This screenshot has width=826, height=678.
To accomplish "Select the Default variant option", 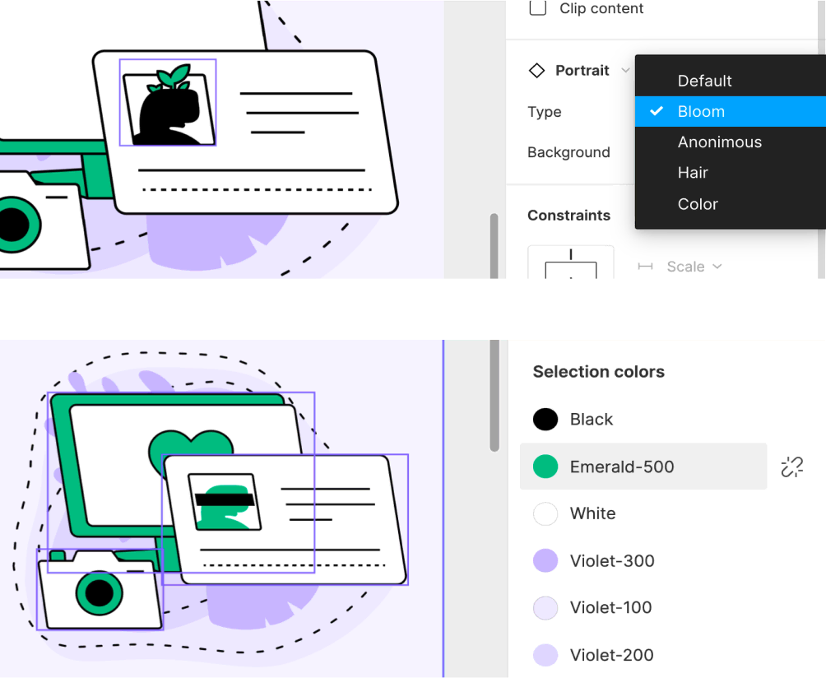I will pyautogui.click(x=704, y=81).
